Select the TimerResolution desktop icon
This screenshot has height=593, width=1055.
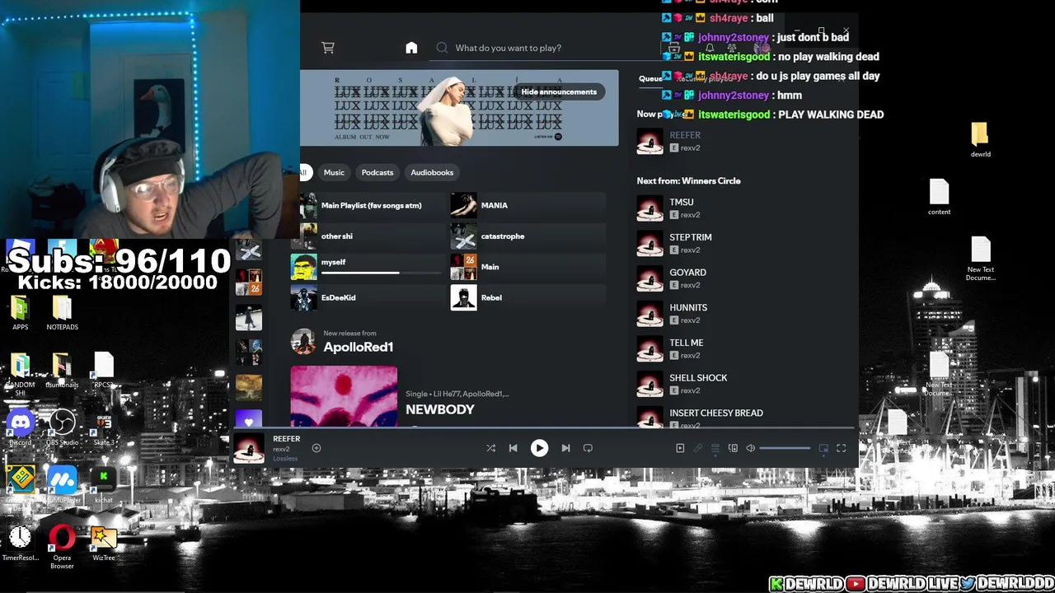tap(21, 544)
